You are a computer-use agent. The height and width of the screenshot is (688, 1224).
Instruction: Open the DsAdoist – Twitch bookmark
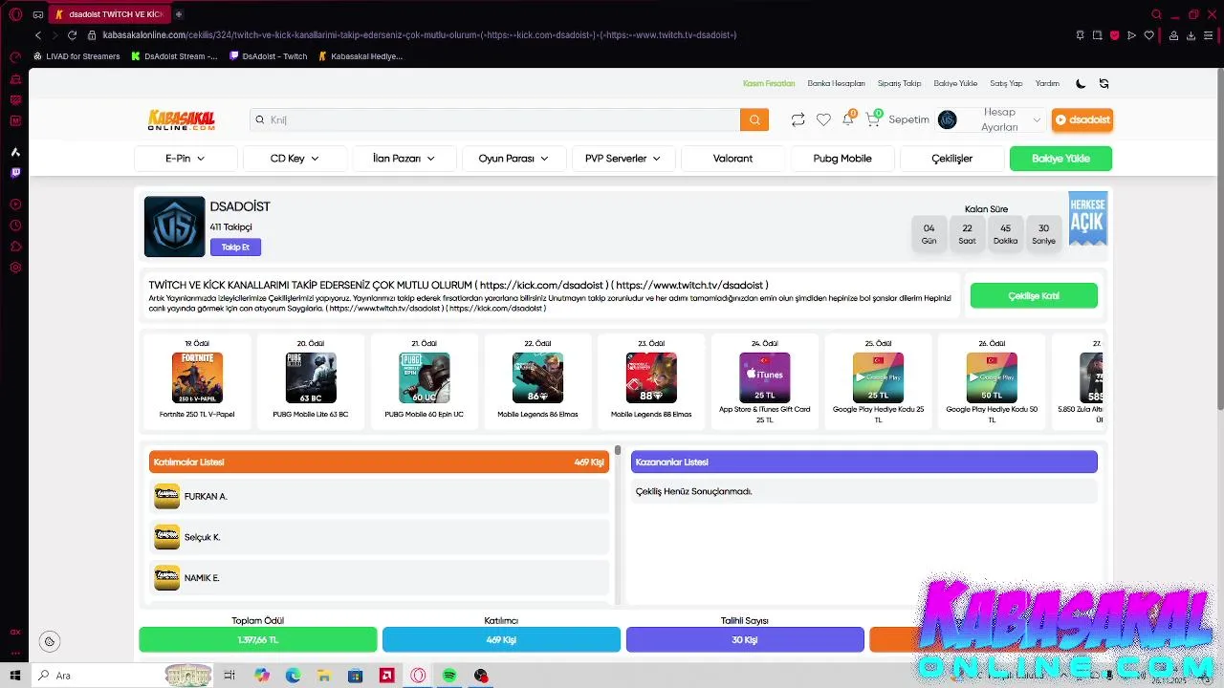tap(269, 56)
